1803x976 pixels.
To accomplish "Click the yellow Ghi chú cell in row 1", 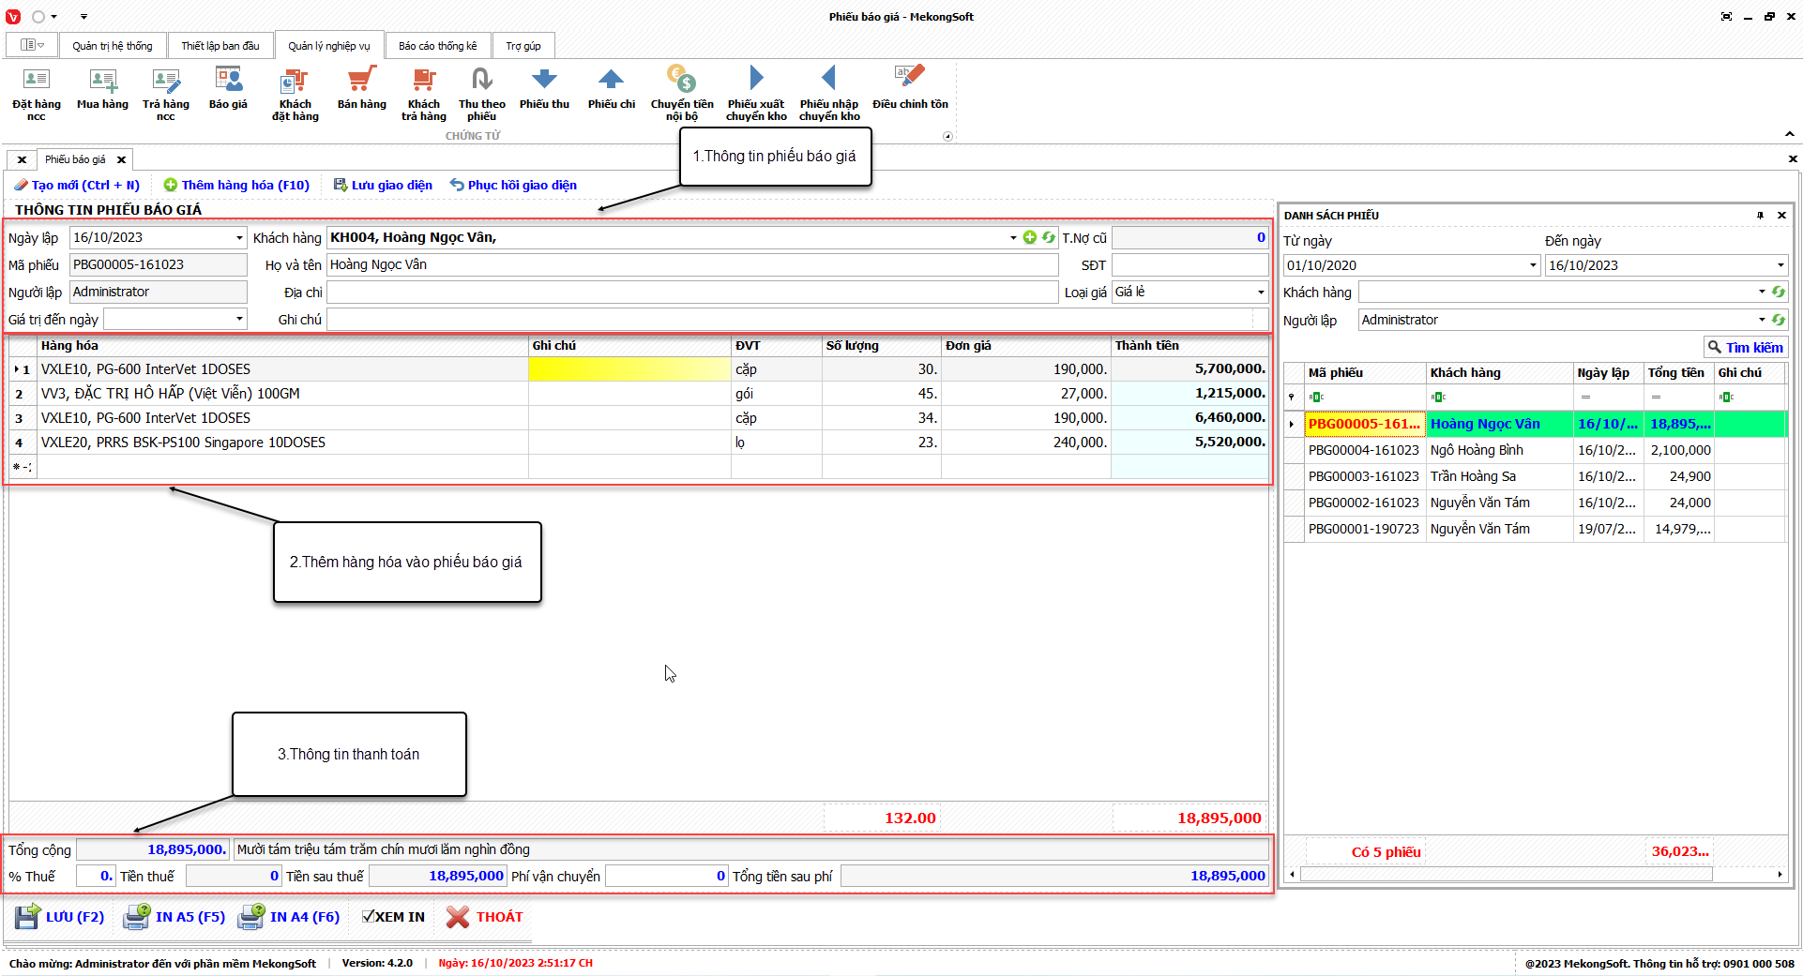I will point(629,369).
